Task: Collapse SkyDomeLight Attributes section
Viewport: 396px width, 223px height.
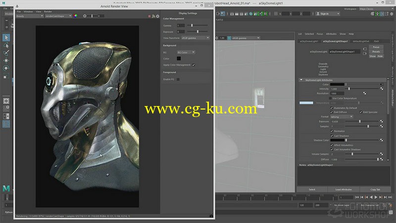Action: click(301, 80)
